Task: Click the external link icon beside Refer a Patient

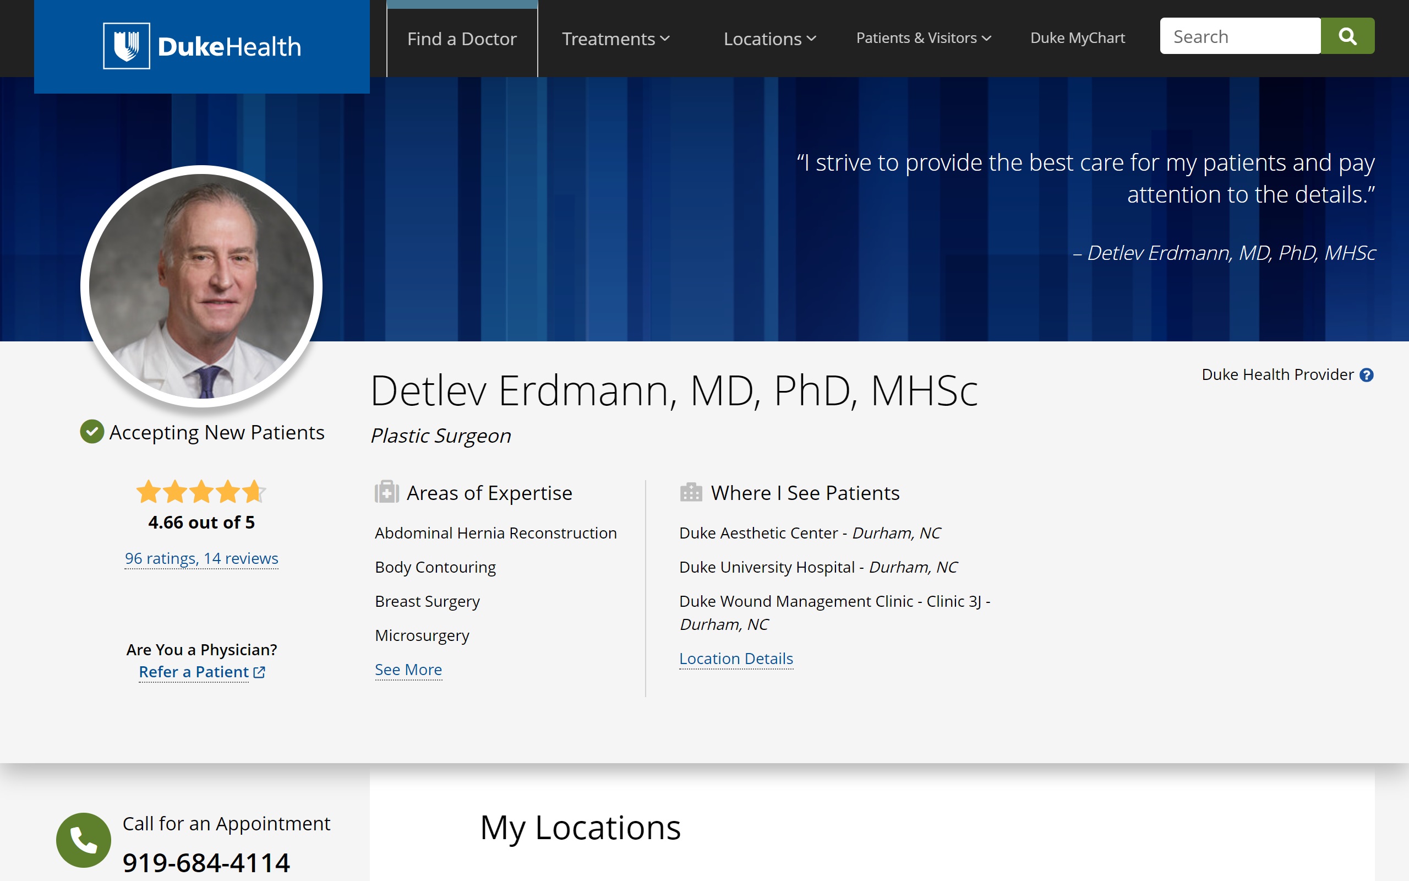Action: (260, 672)
